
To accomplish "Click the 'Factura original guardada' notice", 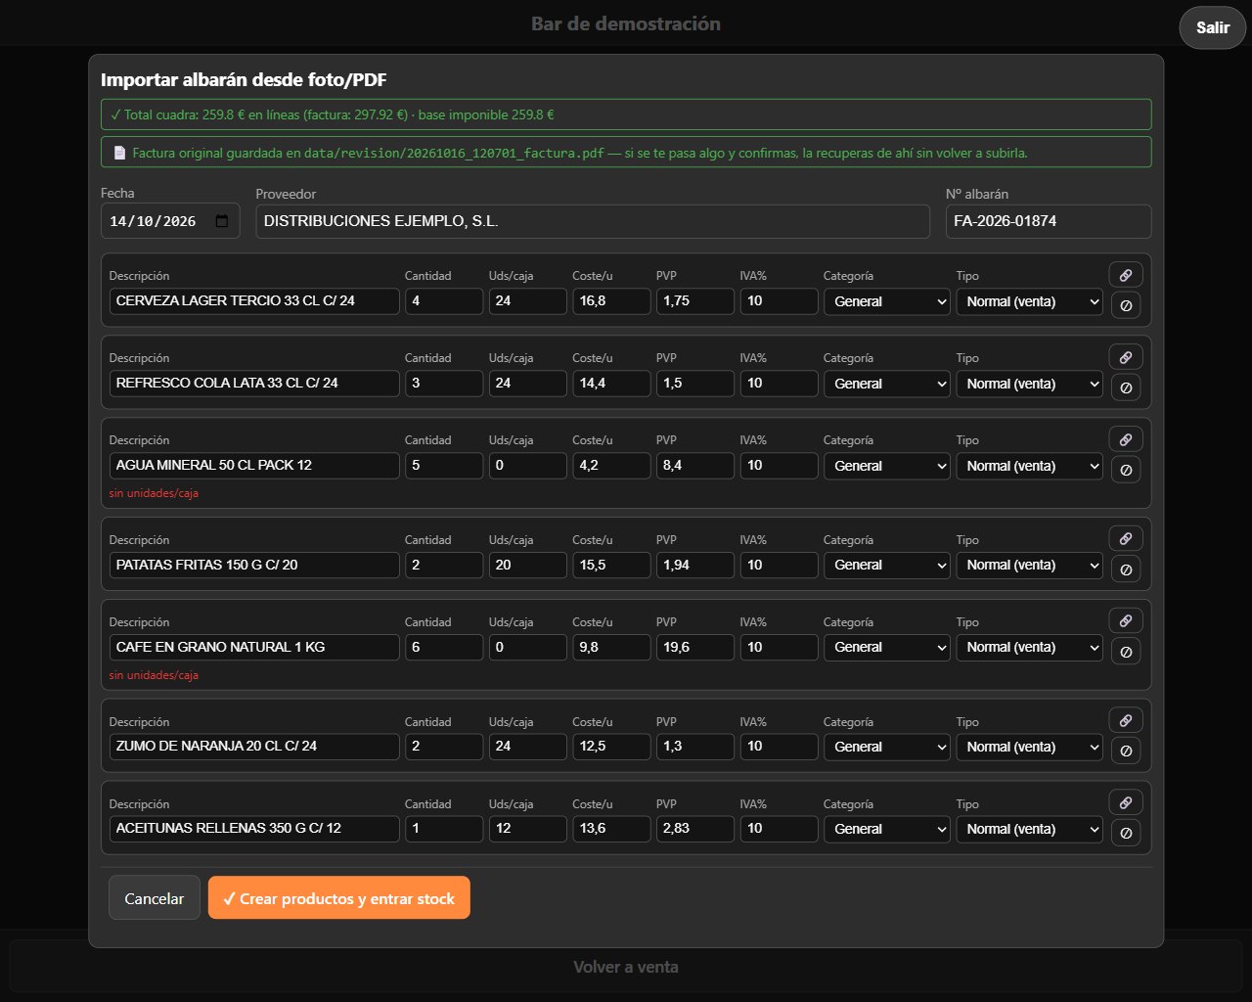I will pos(626,153).
